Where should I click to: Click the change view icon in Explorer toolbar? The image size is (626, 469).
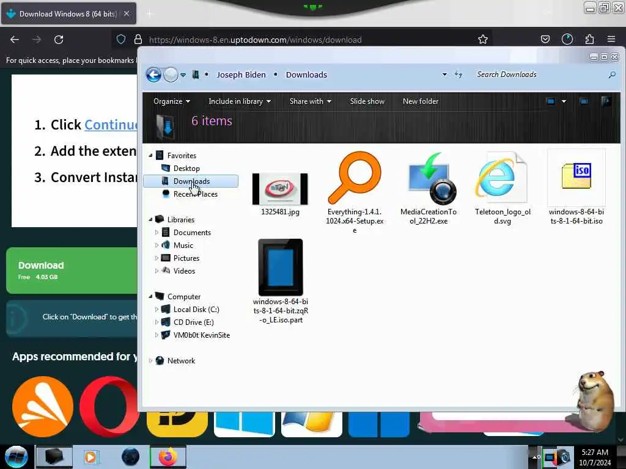[x=551, y=101]
